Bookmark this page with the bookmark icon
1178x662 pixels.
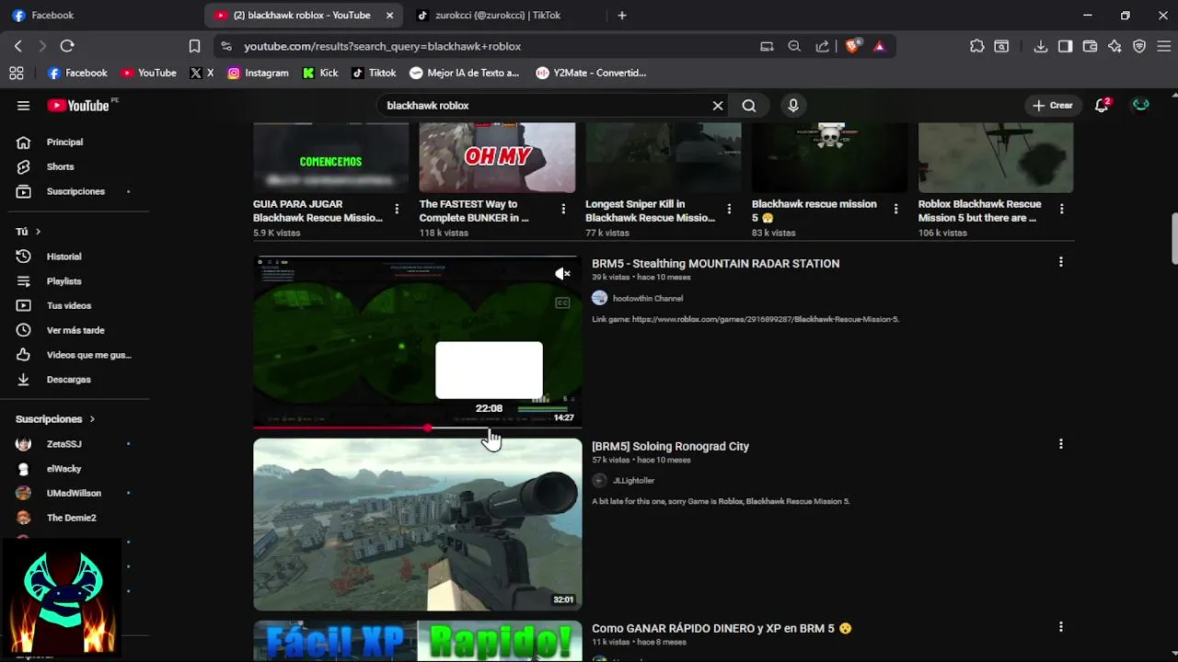[x=194, y=46]
